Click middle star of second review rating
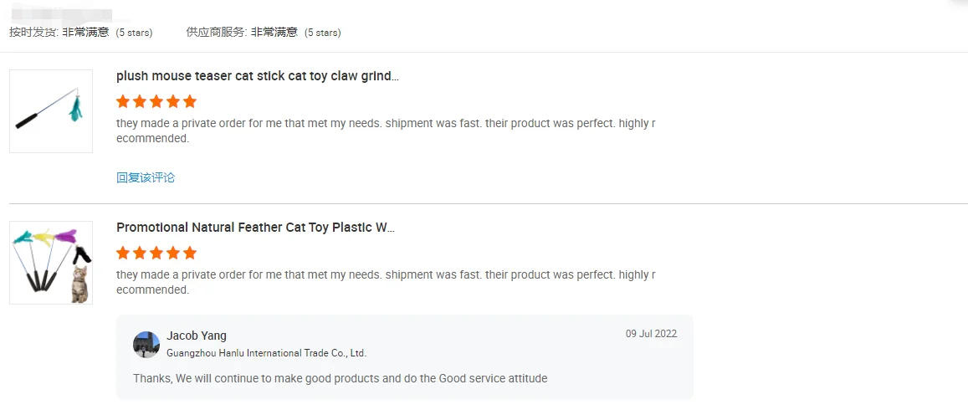The image size is (968, 415). pyautogui.click(x=156, y=253)
